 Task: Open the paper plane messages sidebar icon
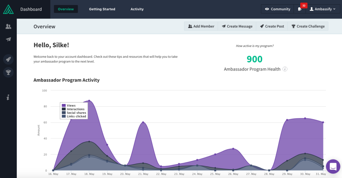click(8, 39)
